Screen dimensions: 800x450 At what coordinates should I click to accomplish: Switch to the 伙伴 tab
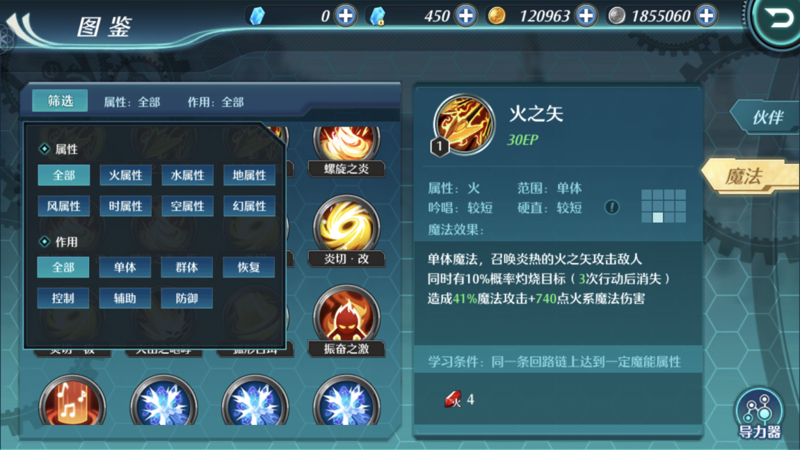(x=765, y=118)
